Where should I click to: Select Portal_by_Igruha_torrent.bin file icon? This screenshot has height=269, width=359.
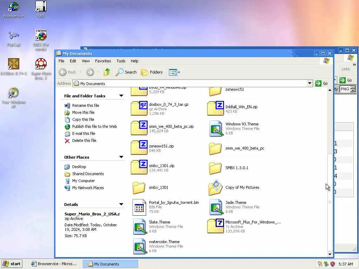coord(139,207)
